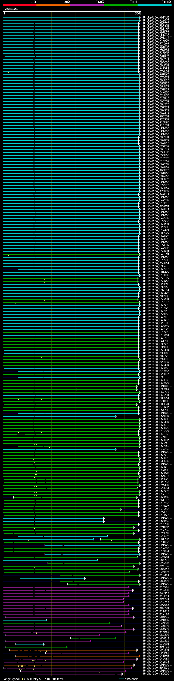Screen dimensions: 174x681
Task: Click the green ~80% identity legend segment
Action: pos(120,5)
